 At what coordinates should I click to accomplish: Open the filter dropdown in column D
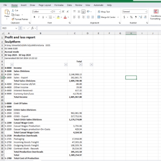coord(92,65)
